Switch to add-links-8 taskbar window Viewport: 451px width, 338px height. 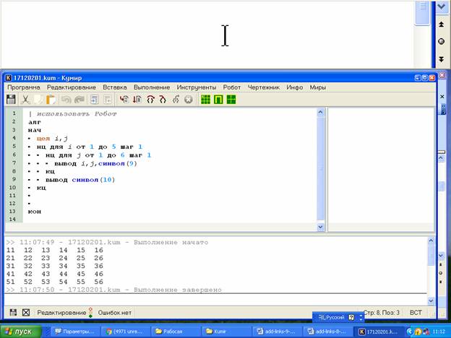pyautogui.click(x=327, y=331)
